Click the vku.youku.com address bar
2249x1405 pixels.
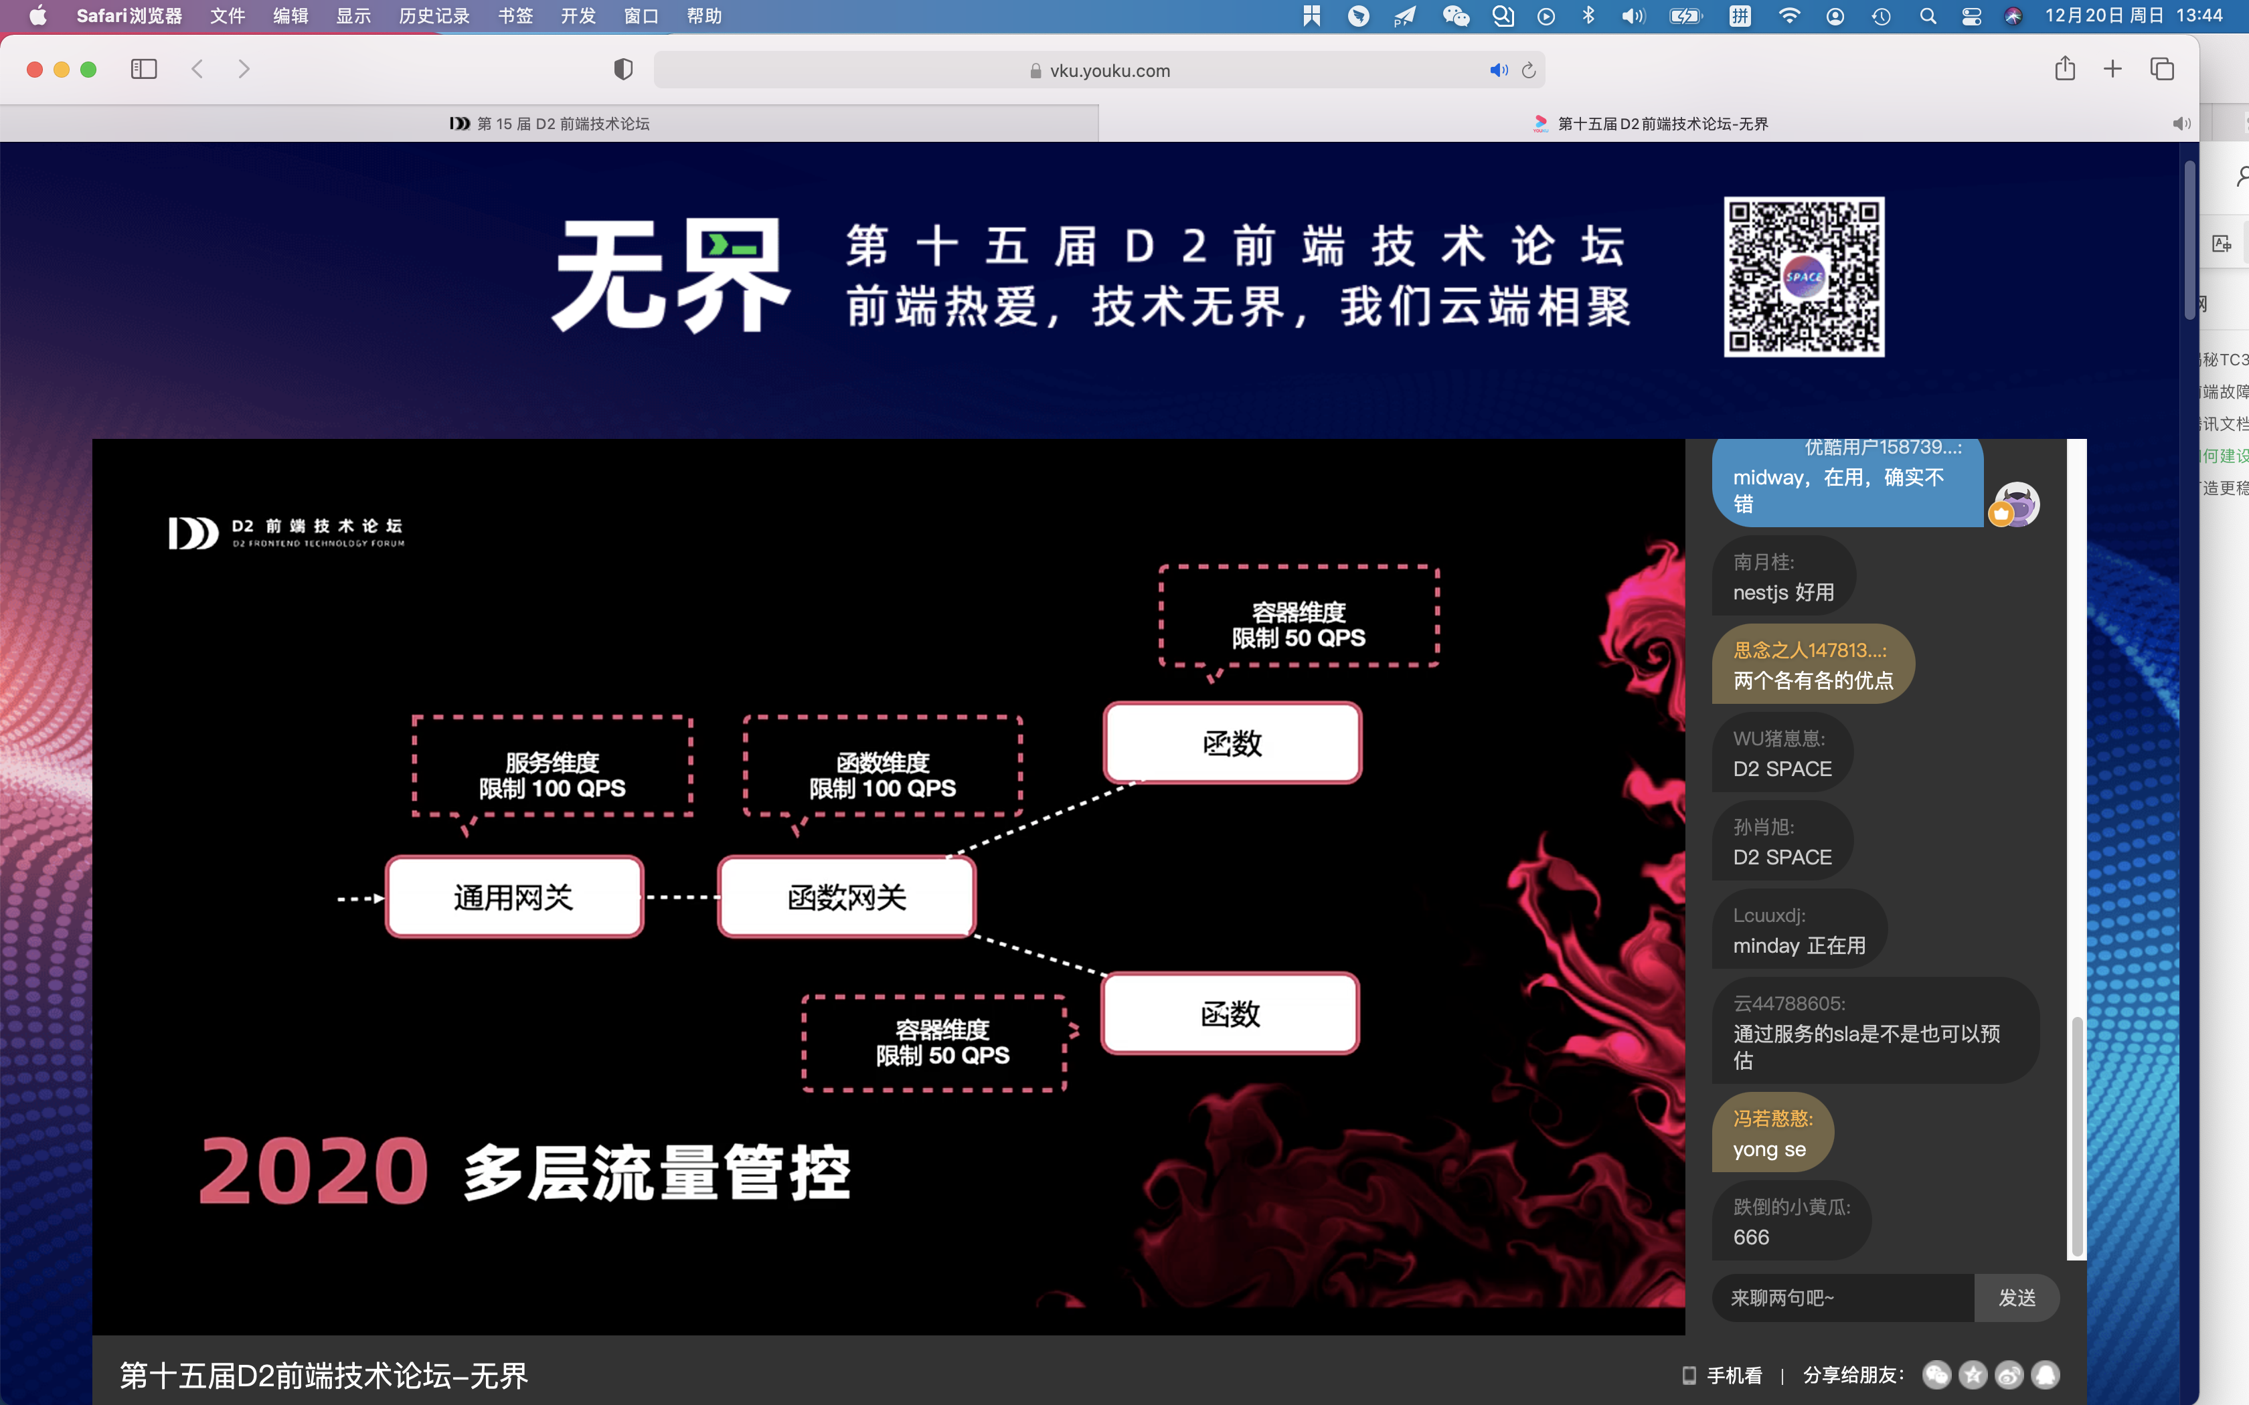coord(1100,71)
